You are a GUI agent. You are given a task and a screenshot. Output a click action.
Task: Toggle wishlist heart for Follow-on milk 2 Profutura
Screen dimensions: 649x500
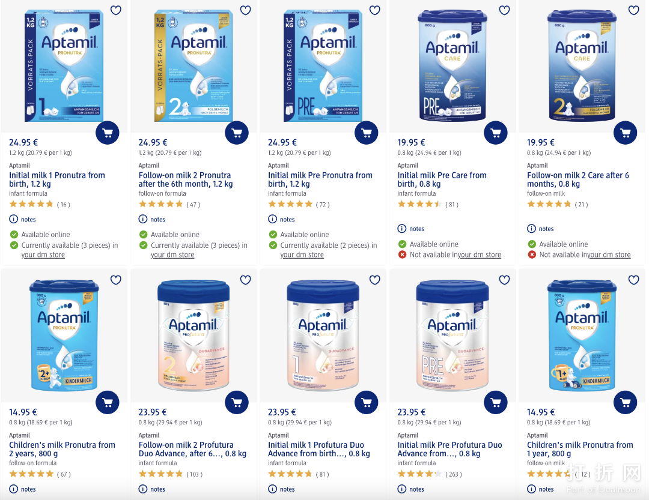coord(245,280)
